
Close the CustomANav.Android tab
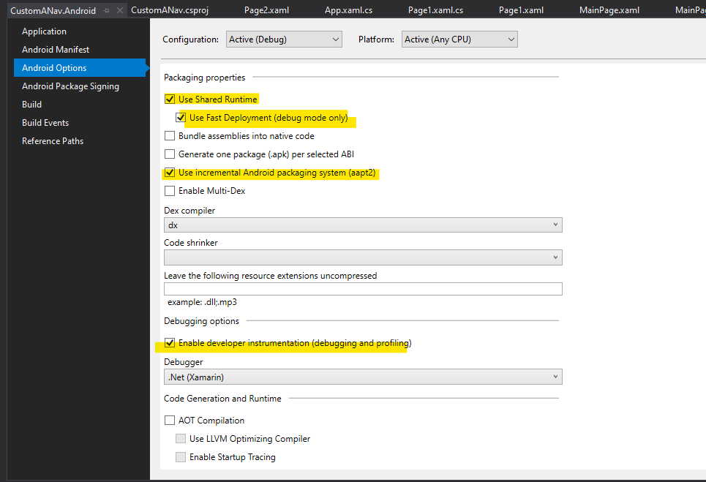point(120,10)
